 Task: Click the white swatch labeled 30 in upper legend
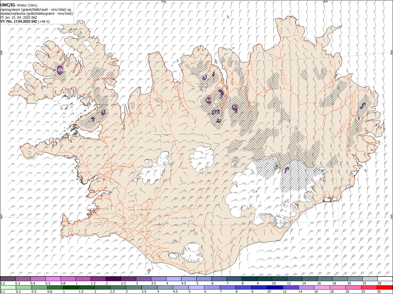[385, 279]
